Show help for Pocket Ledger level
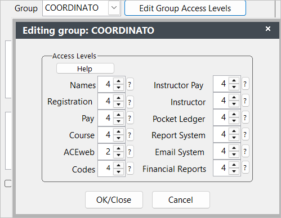 (245, 117)
